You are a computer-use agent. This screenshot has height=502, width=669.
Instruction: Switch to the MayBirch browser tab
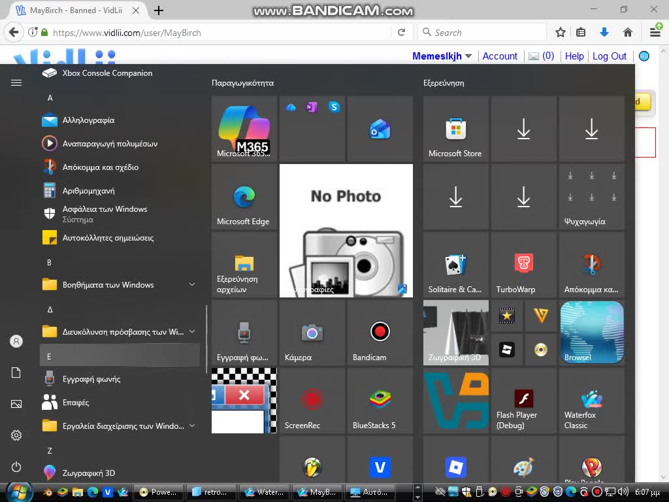pyautogui.click(x=78, y=10)
